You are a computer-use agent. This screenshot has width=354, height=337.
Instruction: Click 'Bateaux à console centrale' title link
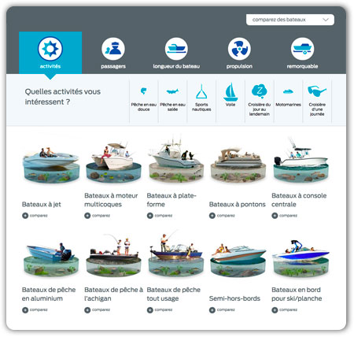coord(299,200)
